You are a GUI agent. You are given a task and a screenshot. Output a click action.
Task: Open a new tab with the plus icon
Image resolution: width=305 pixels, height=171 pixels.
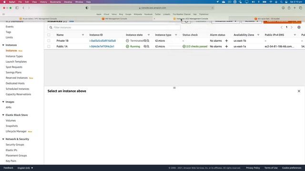point(295,8)
